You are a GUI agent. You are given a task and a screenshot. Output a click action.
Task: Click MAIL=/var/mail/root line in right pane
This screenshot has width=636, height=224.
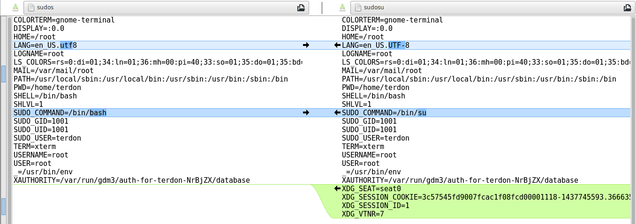(x=382, y=71)
